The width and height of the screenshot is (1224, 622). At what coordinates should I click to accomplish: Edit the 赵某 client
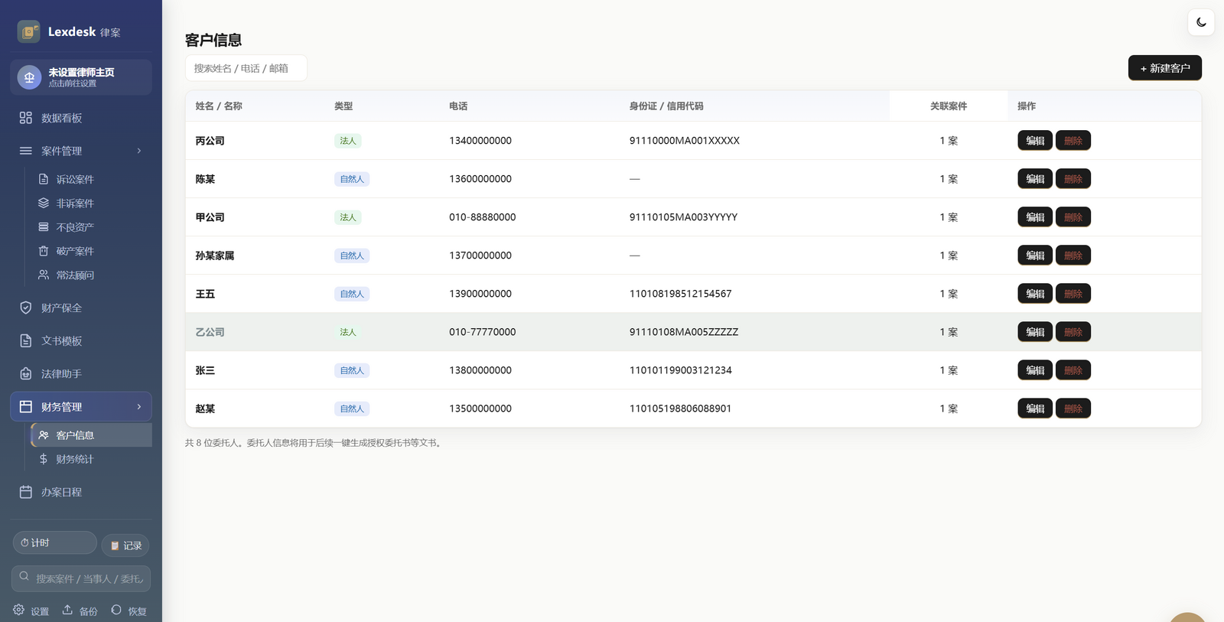coord(1035,409)
